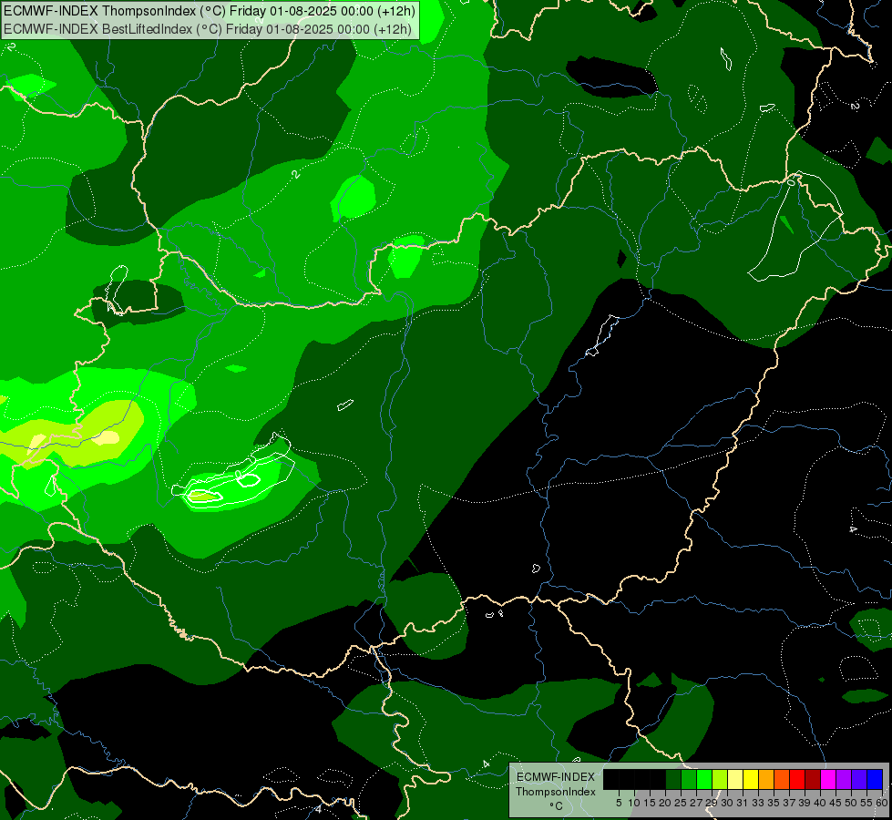Click the legend tick value 35
Image resolution: width=892 pixels, height=820 pixels.
coord(774,803)
